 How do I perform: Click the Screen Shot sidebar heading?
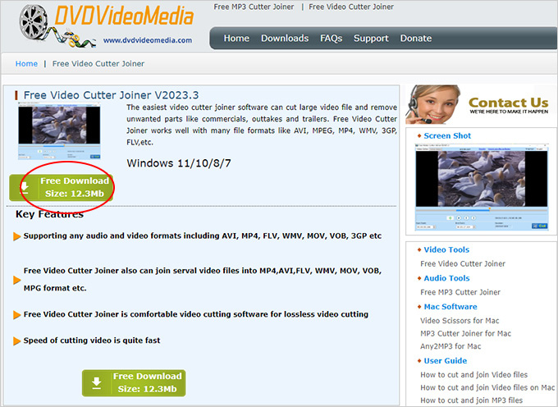[447, 135]
